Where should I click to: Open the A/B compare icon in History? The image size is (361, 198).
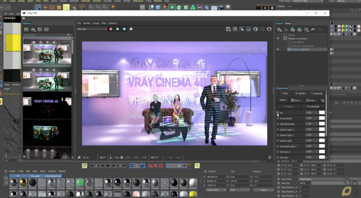(x=33, y=29)
